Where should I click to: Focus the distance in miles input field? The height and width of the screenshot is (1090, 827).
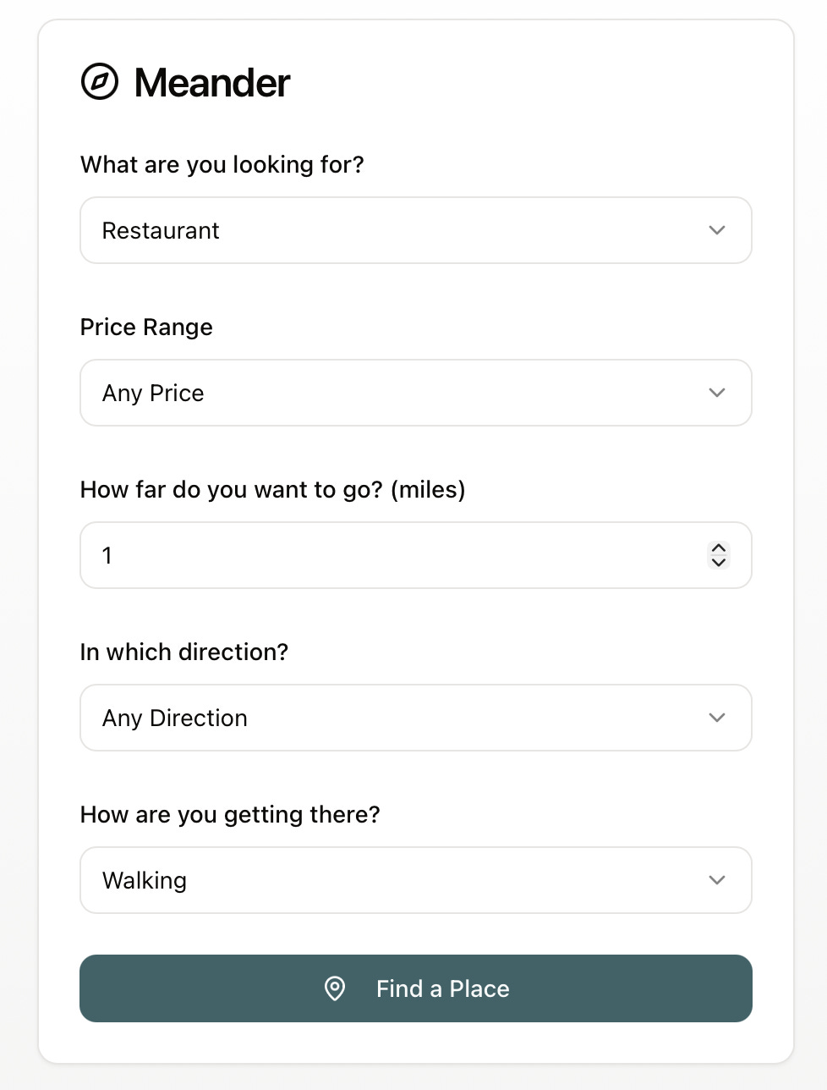click(x=397, y=555)
